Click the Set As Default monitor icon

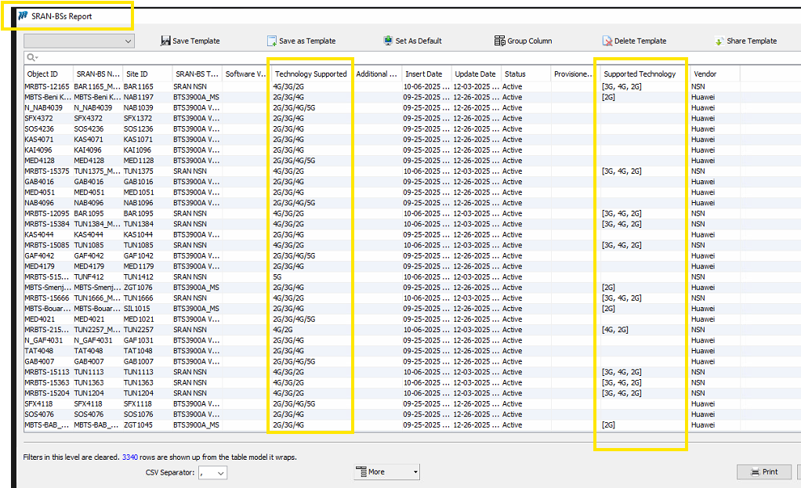coord(388,41)
